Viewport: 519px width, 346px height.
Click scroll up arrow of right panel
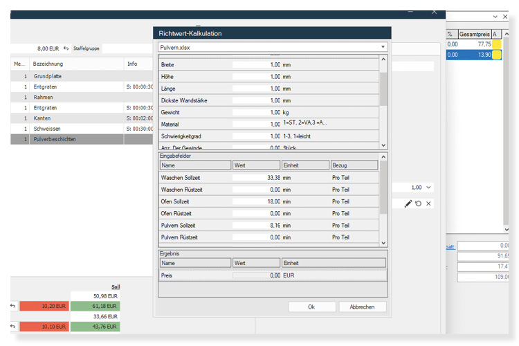[x=506, y=34]
